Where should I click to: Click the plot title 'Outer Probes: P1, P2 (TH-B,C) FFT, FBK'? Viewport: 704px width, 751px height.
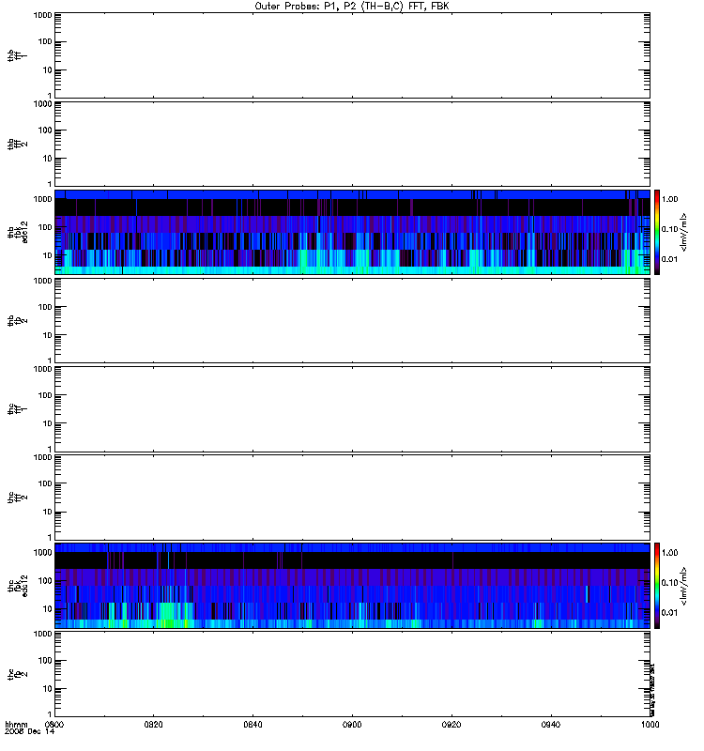tap(352, 7)
